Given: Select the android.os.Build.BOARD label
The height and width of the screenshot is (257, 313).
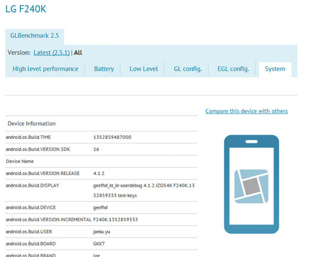Looking at the screenshot, I should tap(31, 244).
